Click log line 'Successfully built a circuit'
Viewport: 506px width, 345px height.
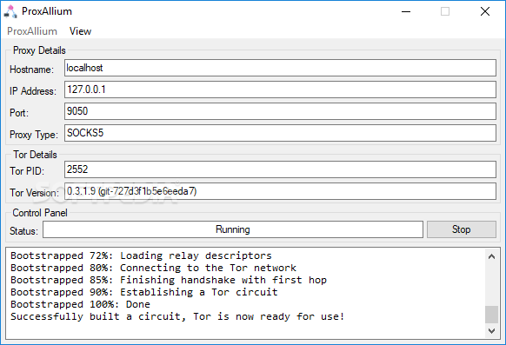pyautogui.click(x=177, y=316)
